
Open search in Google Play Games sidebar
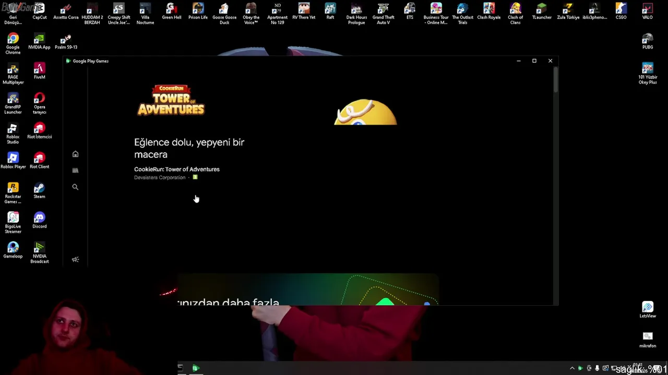75,187
